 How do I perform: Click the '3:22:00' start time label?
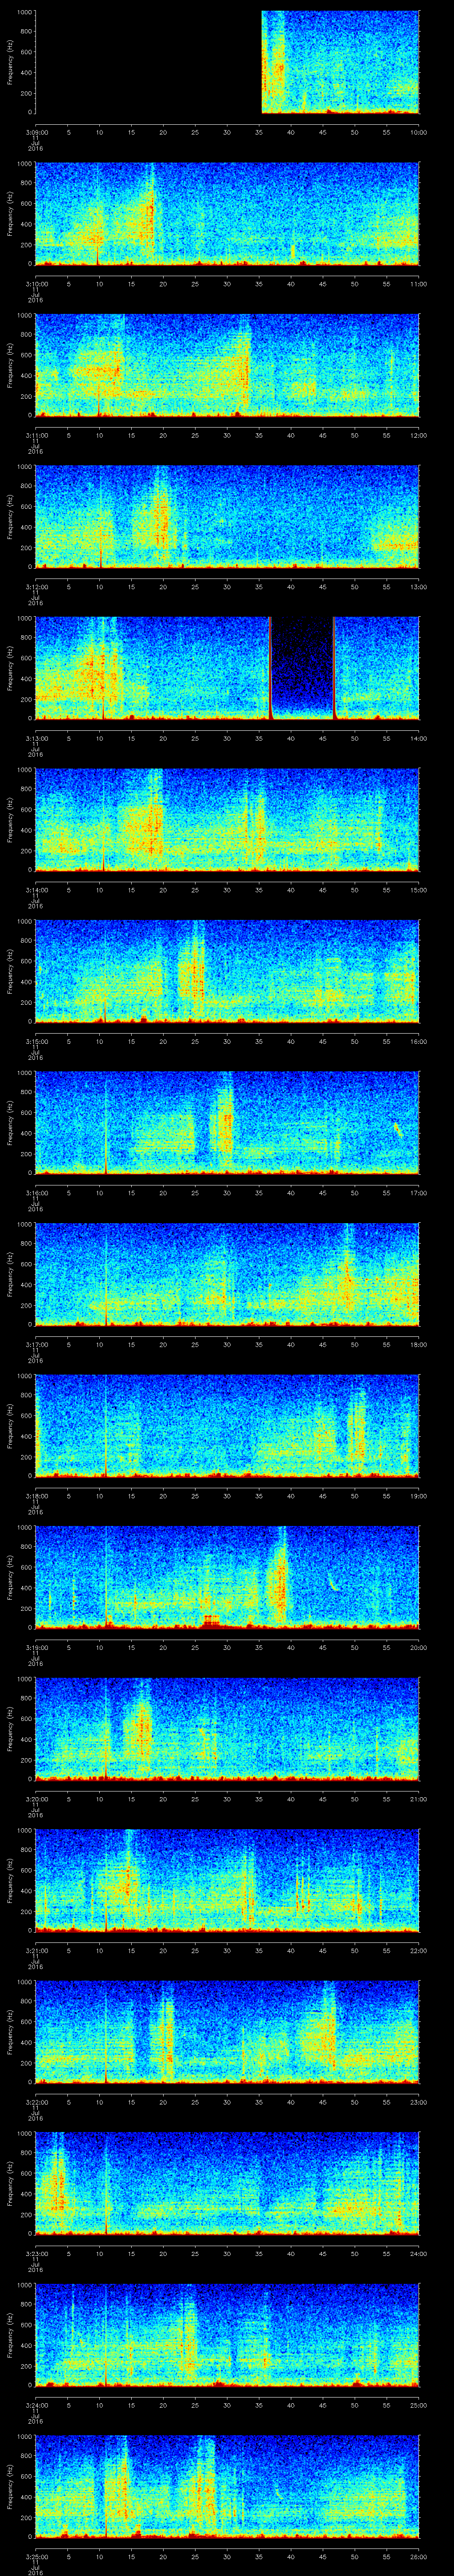[x=36, y=2102]
